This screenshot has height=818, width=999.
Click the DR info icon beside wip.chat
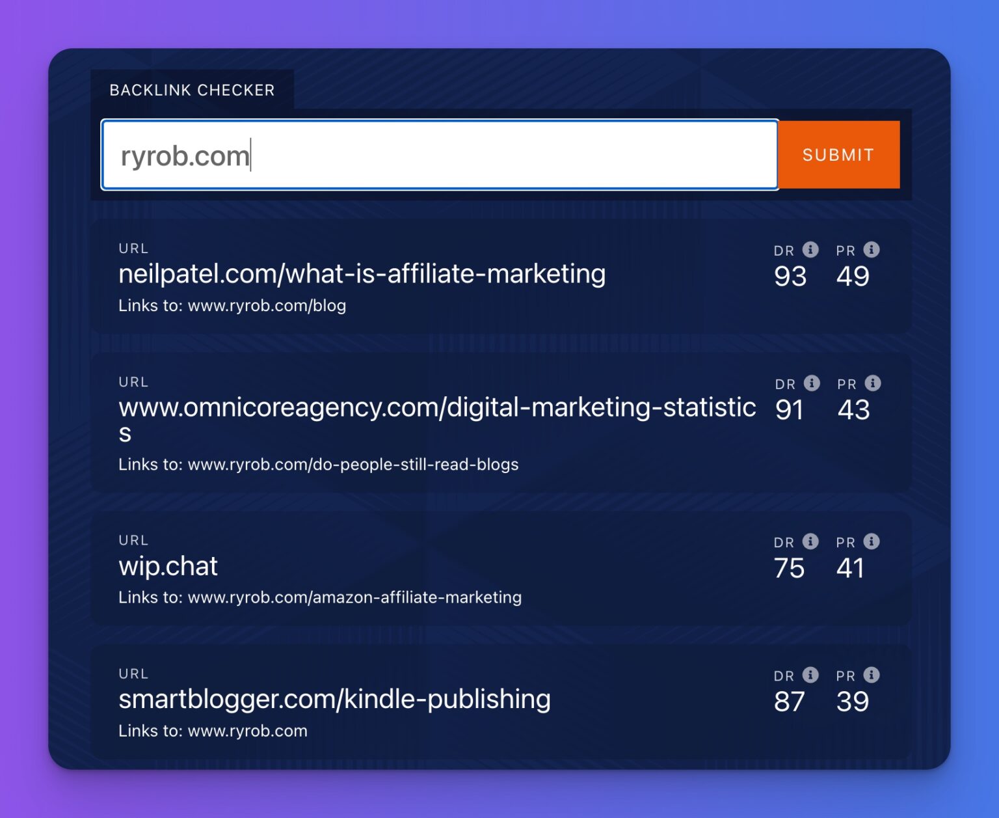[x=810, y=541]
